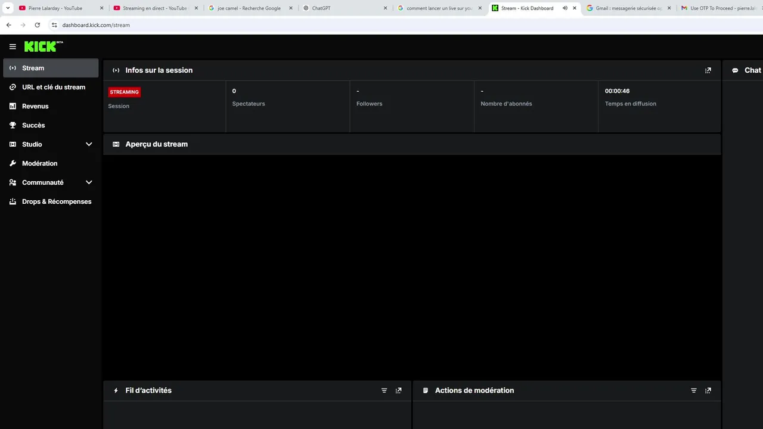Click the Actions de modération heading
Image resolution: width=763 pixels, height=429 pixels.
click(474, 391)
